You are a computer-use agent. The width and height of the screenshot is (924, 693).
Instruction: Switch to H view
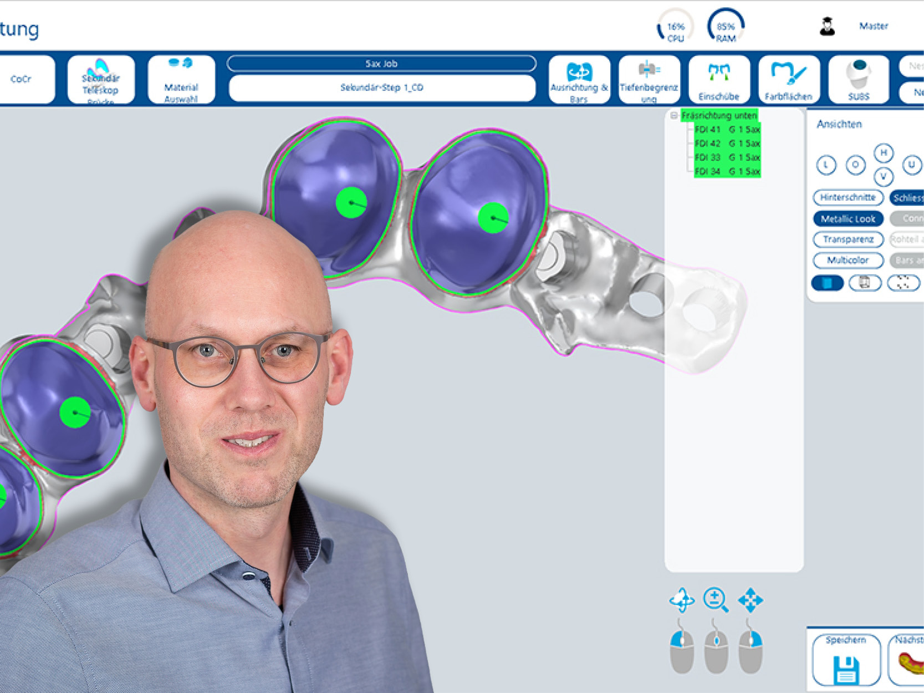(884, 152)
